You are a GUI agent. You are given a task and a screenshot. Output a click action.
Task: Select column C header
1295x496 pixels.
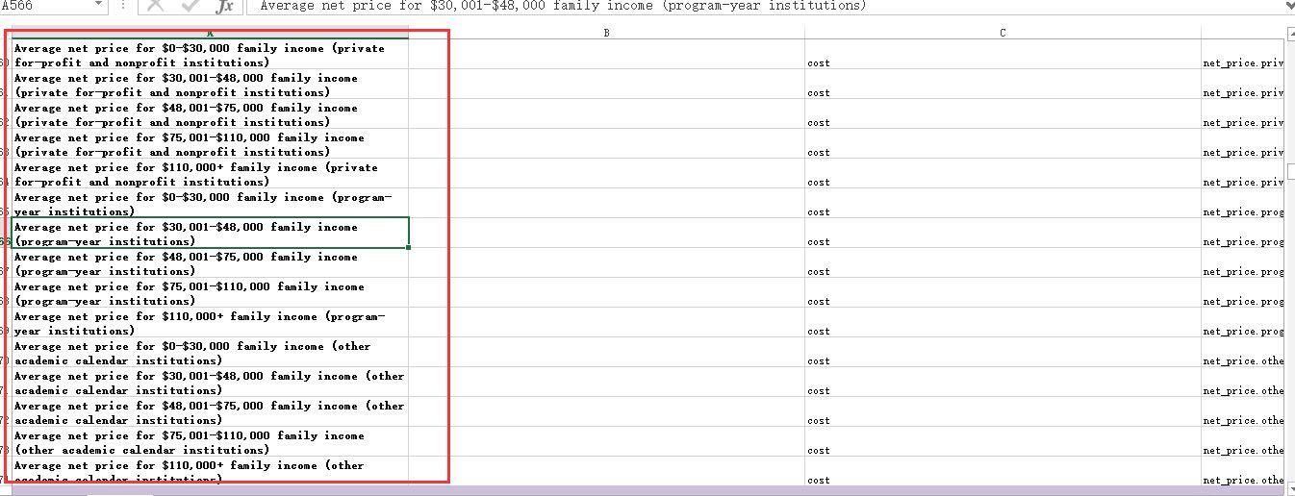point(1003,34)
